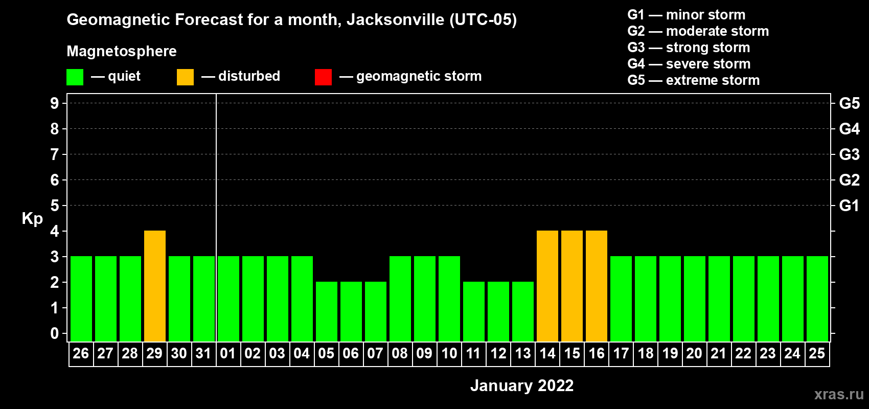Screen dimensions: 869x409
Task: Select the orange bar for day 15
Action: point(572,286)
